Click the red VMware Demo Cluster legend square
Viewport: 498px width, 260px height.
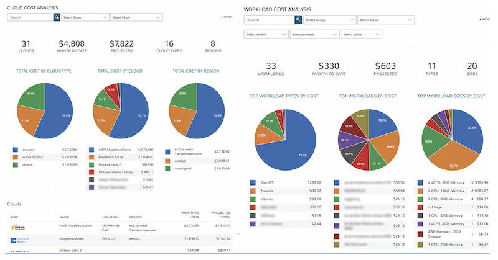tap(93, 172)
